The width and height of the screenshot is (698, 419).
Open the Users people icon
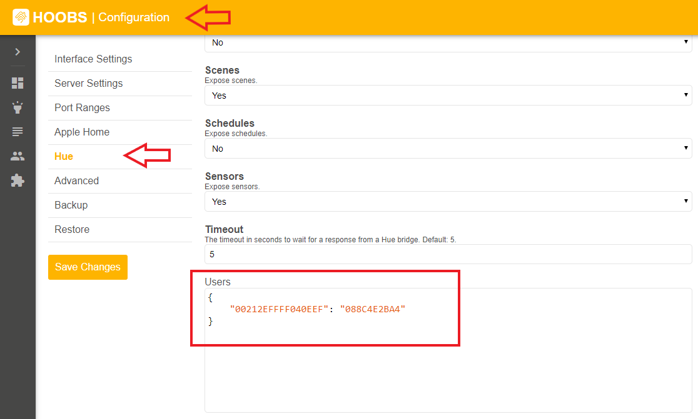coord(18,156)
